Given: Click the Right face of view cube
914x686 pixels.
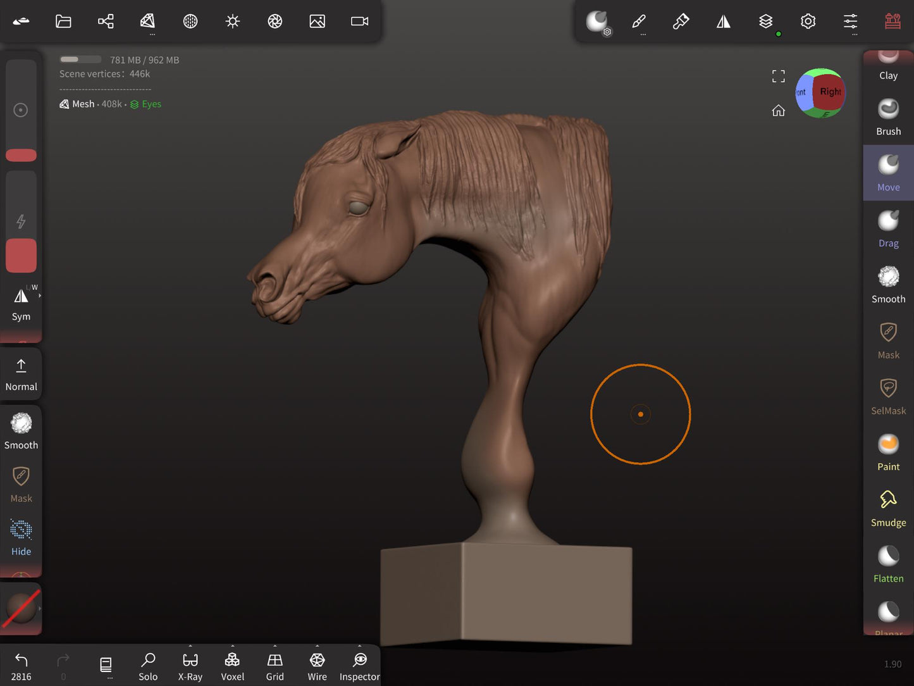Looking at the screenshot, I should tap(830, 92).
